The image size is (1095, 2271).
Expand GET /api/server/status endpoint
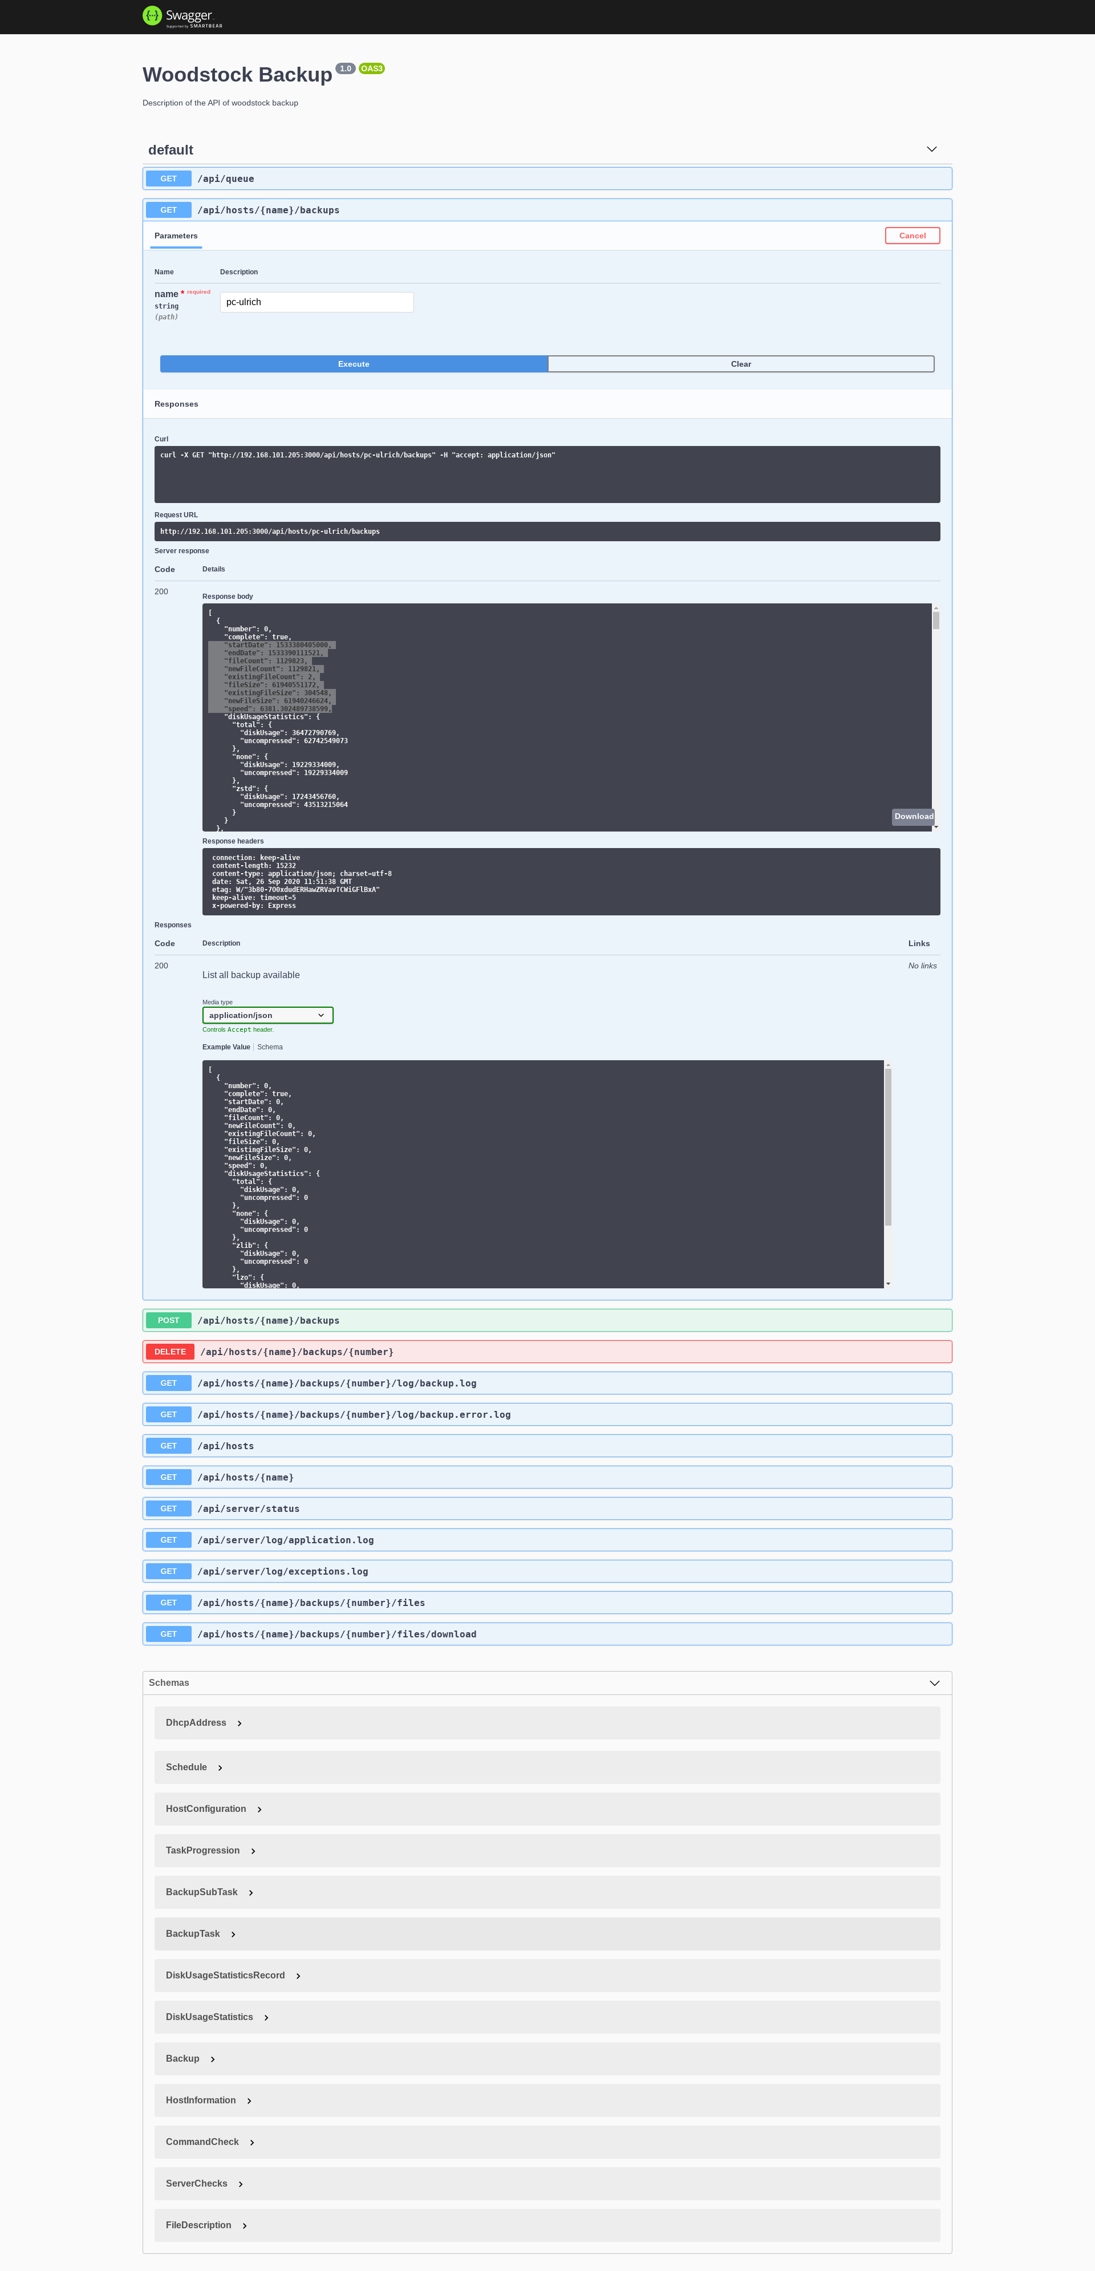point(546,1508)
